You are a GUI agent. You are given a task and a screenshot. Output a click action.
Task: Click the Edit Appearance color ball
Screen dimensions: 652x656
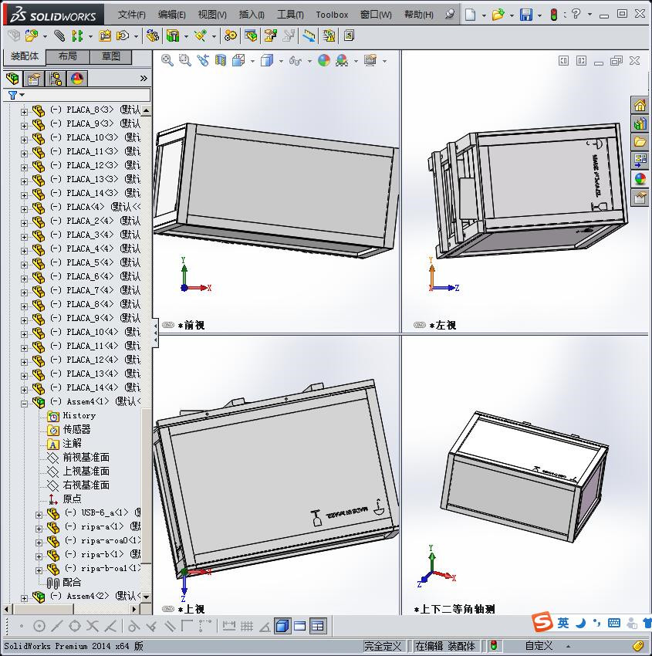(x=324, y=61)
